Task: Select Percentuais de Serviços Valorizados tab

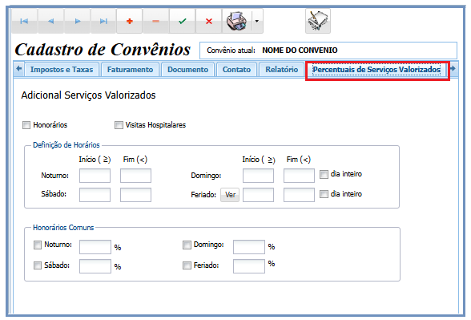Action: [x=376, y=70]
